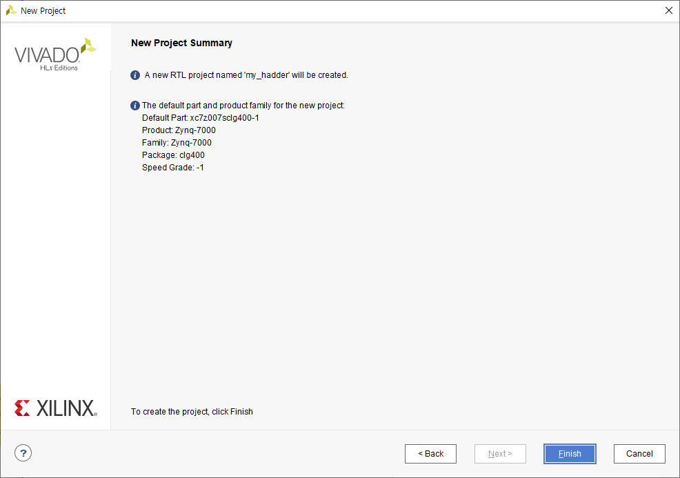
Task: Cancel the New Project wizard
Action: (x=639, y=454)
